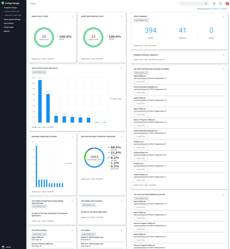Image resolution: width=230 pixels, height=249 pixels.
Task: Create Filter for OneDrive.exe with 22 pending events
Action: 141,147
